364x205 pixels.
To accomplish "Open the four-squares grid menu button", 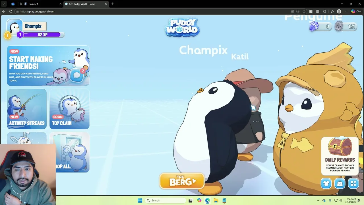I will (x=353, y=183).
